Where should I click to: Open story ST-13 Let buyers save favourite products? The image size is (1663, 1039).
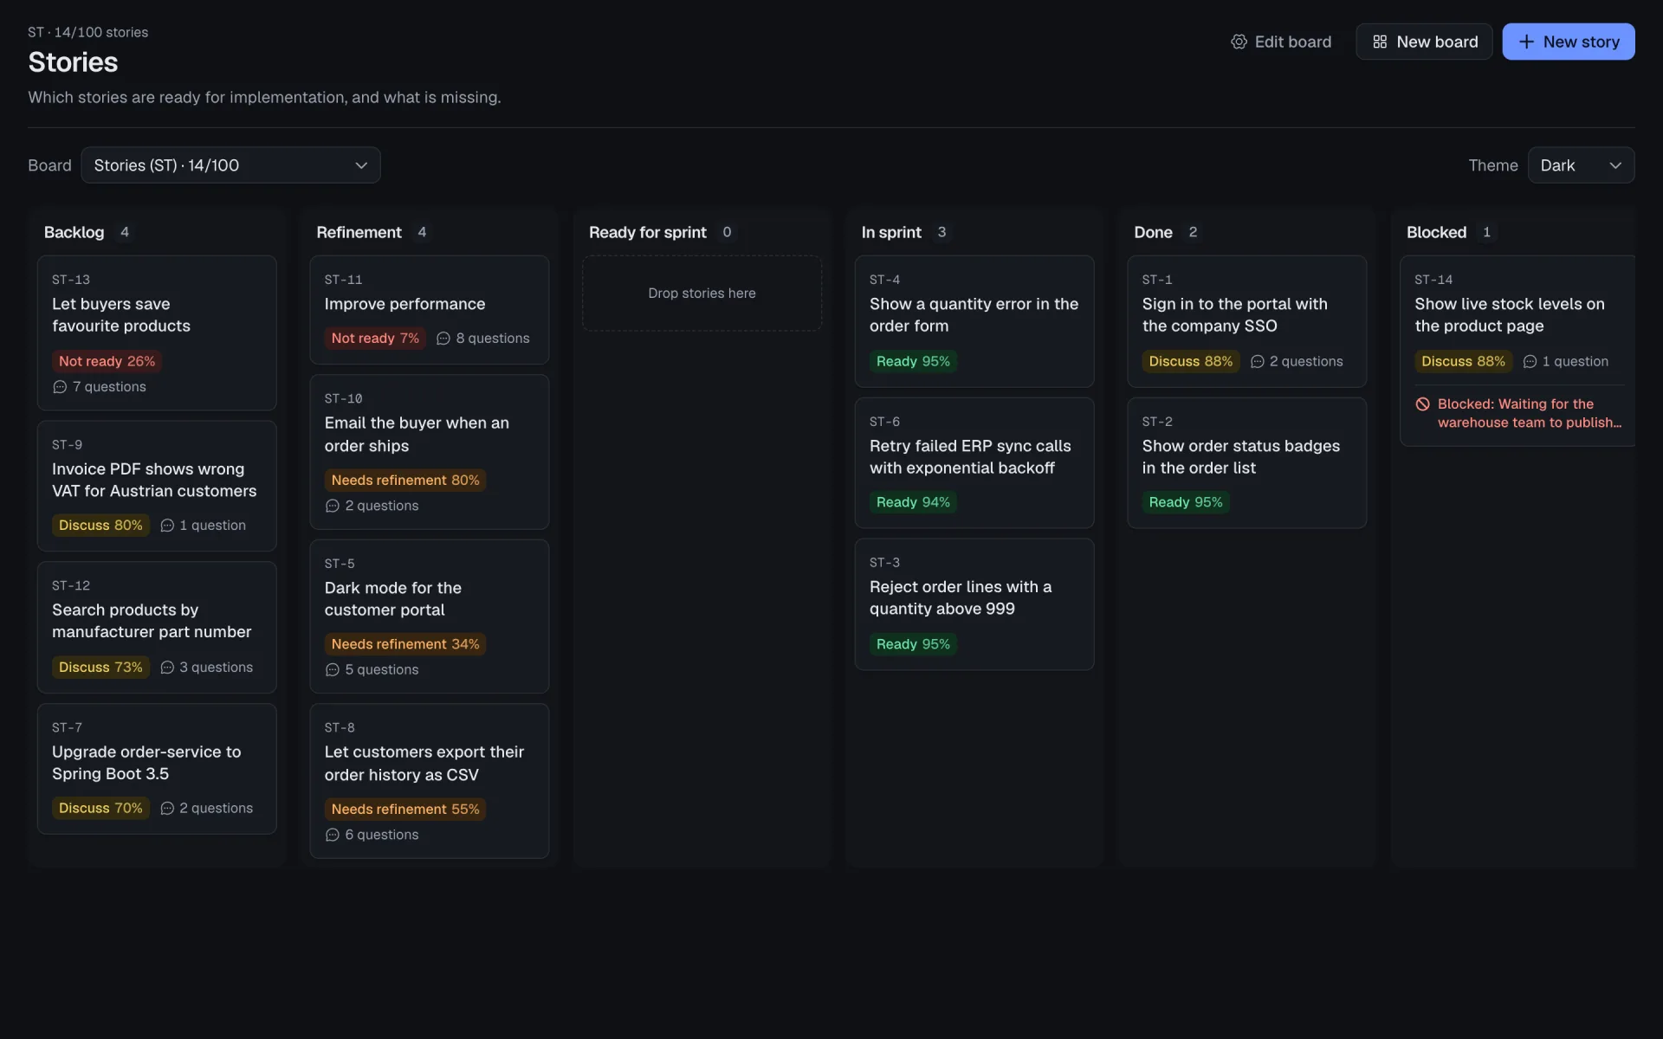coord(157,332)
